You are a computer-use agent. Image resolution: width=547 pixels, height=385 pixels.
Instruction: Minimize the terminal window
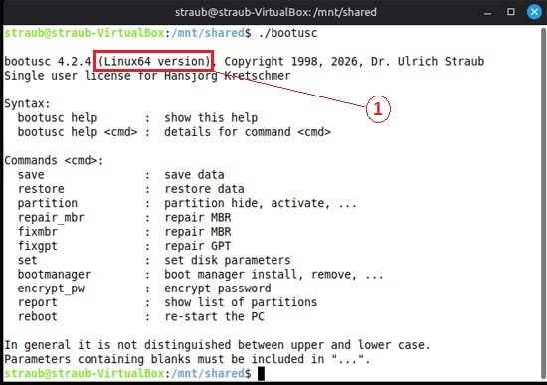coord(487,14)
